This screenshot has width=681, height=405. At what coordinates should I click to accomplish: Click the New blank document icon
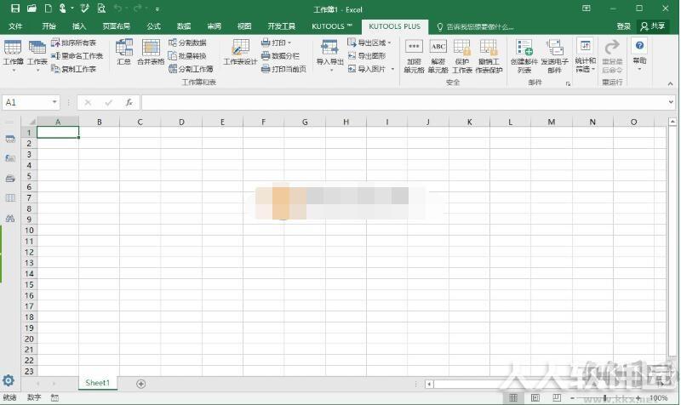(x=49, y=9)
